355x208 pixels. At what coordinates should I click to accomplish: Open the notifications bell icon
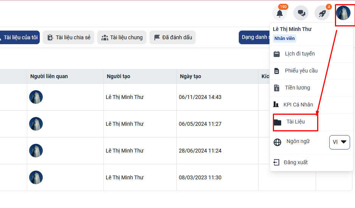(280, 13)
